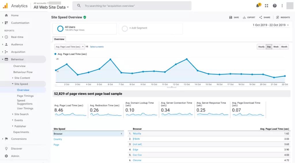Click the 13 Oct data point on the chart
Viewport: 295px width, 163px height.
tap(187, 59)
